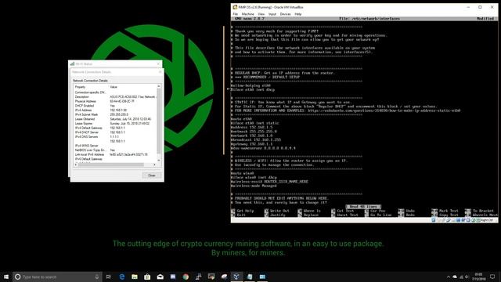Launch Google Chrome from the taskbar

click(186, 277)
